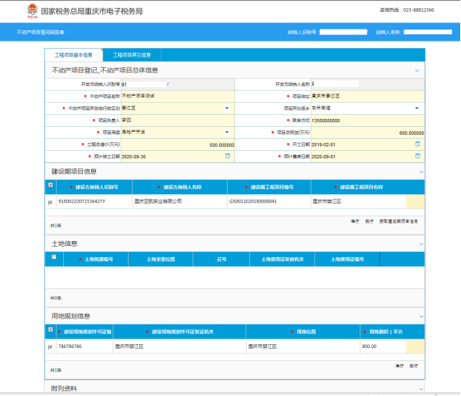461x396 pixels.
Task: Click 获取建设期项目信息 link
Action: coord(399,221)
